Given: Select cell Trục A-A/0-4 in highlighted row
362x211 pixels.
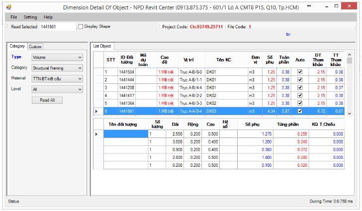Looking at the screenshot, I should tap(191, 111).
